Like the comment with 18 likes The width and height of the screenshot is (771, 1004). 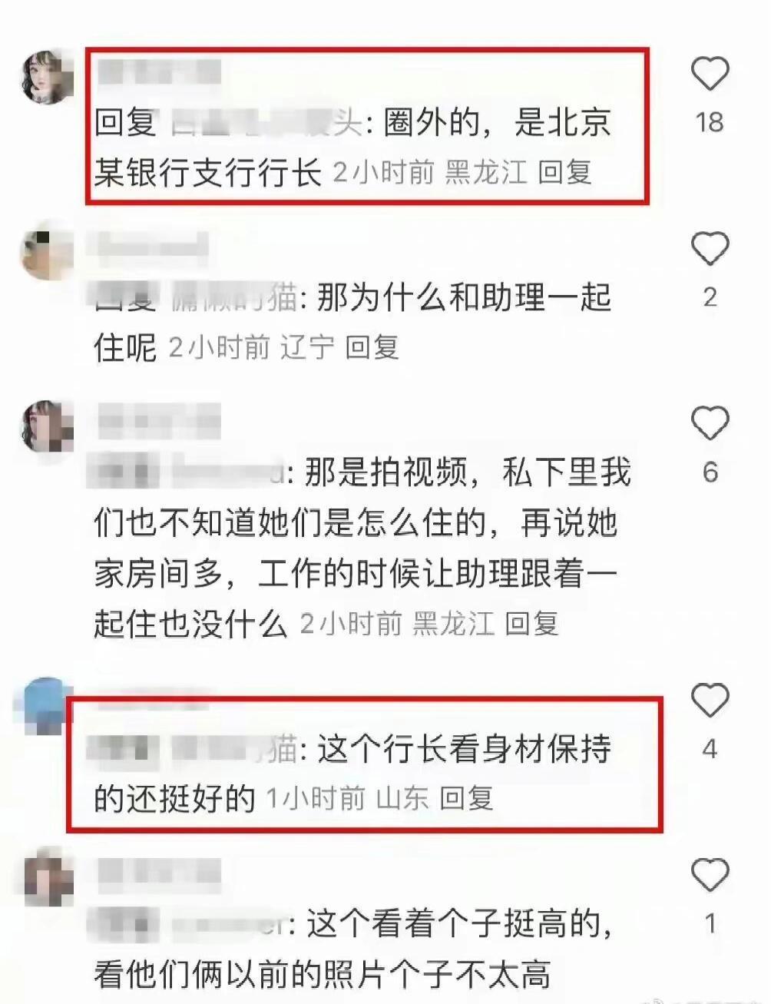coord(710,75)
